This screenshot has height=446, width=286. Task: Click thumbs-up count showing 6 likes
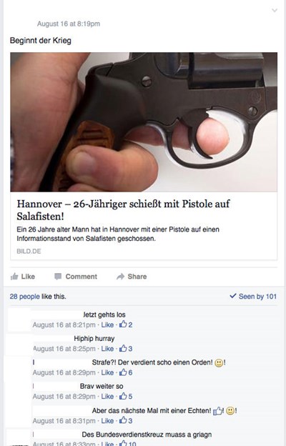(126, 372)
